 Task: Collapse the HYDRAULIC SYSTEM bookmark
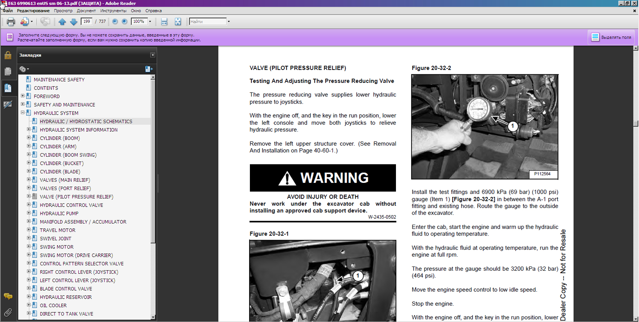23,113
